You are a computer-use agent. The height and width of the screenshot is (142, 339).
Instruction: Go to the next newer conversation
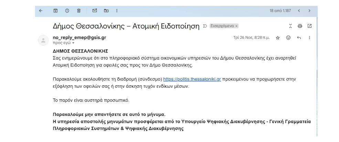point(299,11)
